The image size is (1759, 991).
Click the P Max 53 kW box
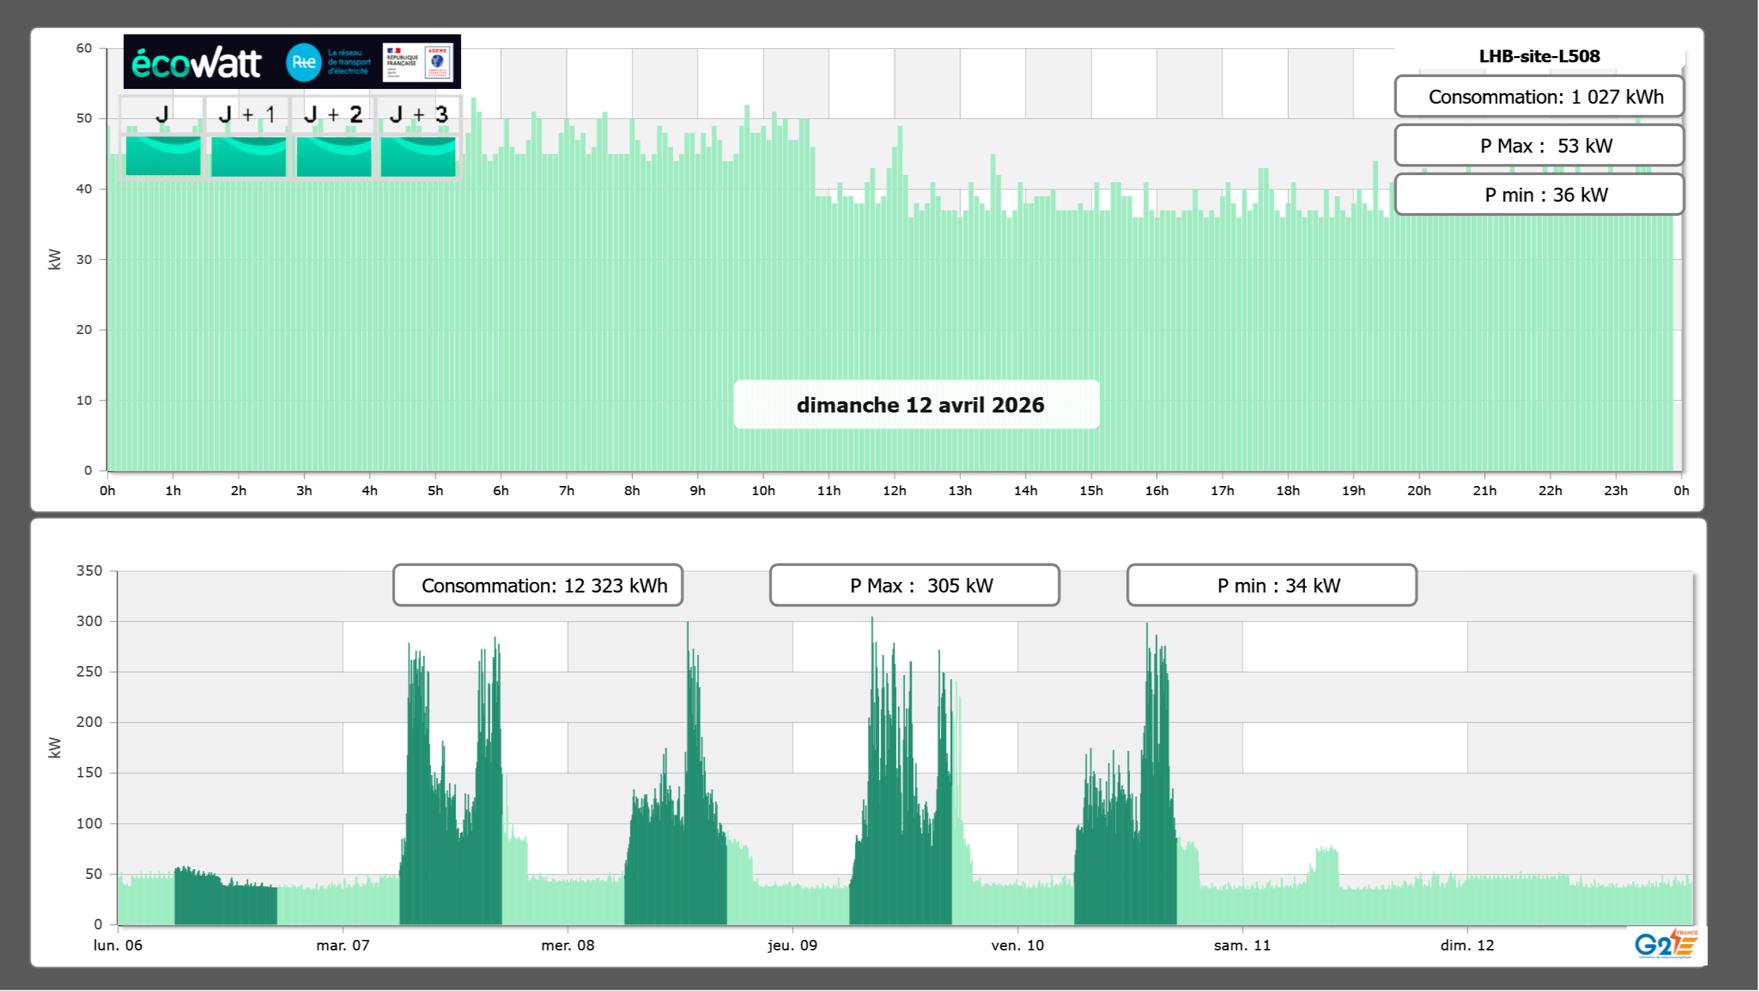click(x=1539, y=146)
